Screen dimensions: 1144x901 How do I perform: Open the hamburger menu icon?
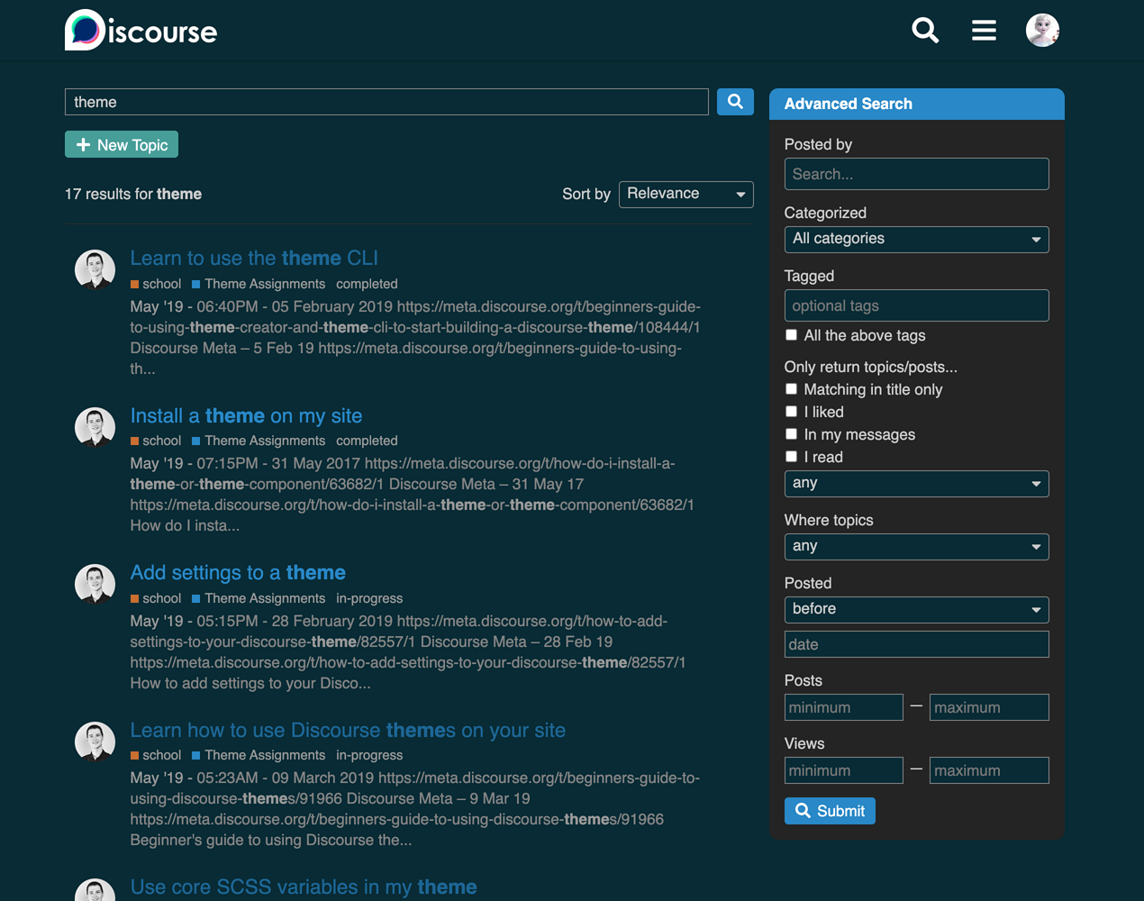pyautogui.click(x=984, y=31)
